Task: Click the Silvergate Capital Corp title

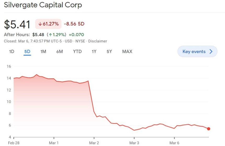Action: pos(43,5)
